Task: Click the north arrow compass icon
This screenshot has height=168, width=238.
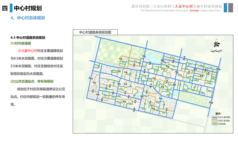Action: point(217,44)
